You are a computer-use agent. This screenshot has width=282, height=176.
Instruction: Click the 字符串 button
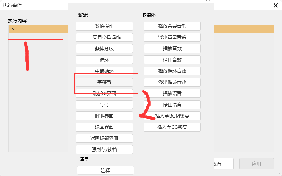point(104,82)
